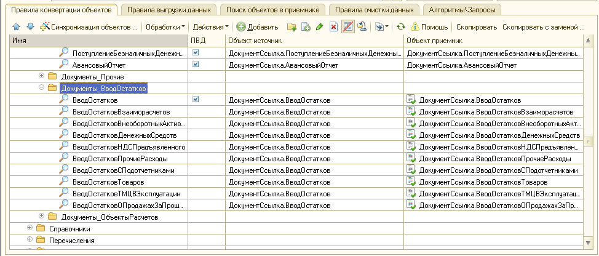Toggle ПВД checkbox for ПоступлениеБезналичныхДенежн row
Screen dimensions: 599x256
(x=196, y=54)
